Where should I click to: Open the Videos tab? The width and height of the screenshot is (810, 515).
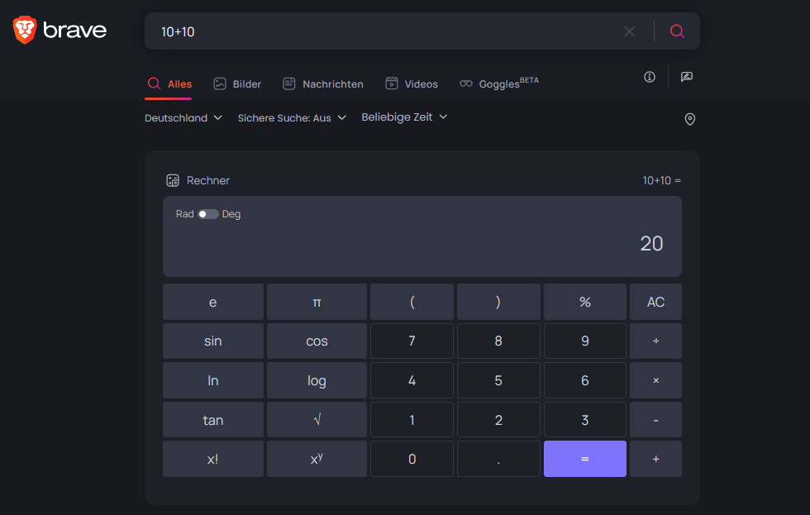[x=412, y=83]
